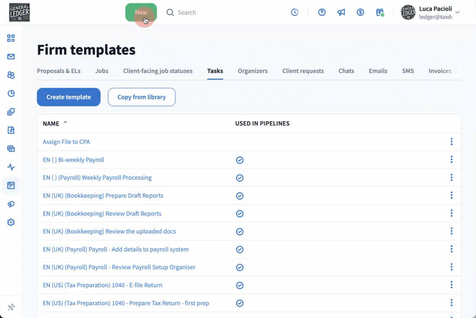Image resolution: width=476 pixels, height=318 pixels.
Task: Open the dashboard grid sidebar icon
Action: pos(11,38)
